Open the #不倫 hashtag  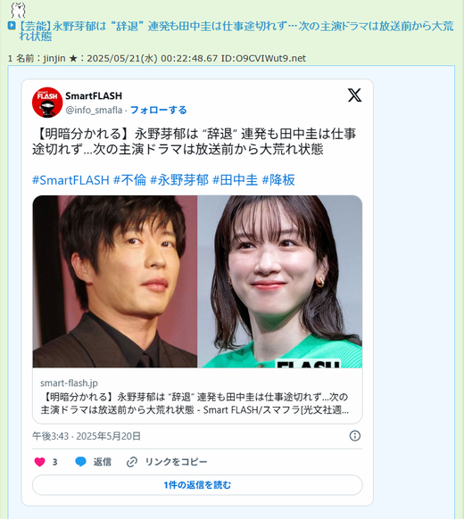pos(129,180)
